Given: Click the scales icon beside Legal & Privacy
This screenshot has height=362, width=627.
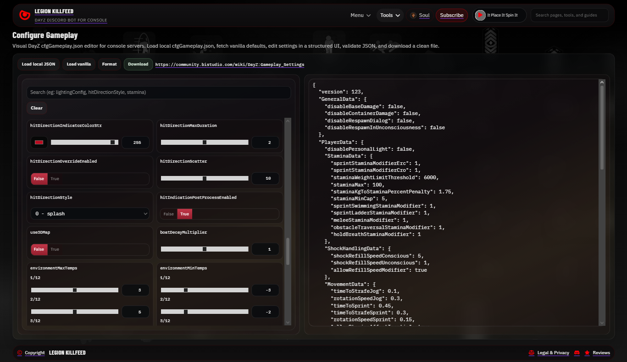Looking at the screenshot, I should [x=532, y=353].
